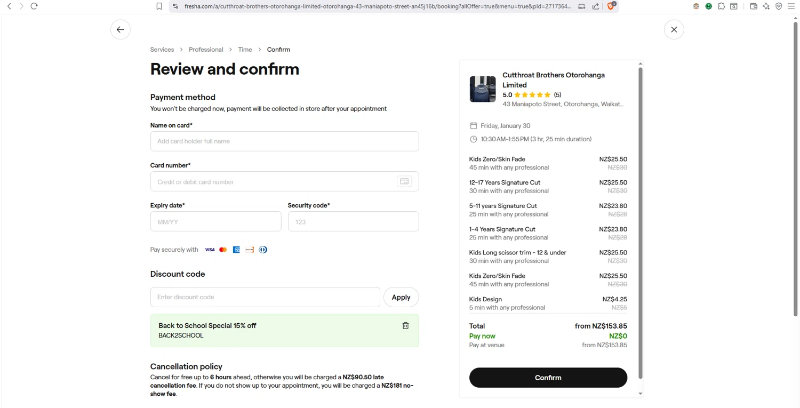Click the browser address bar URL
The image size is (800, 408).
378,6
